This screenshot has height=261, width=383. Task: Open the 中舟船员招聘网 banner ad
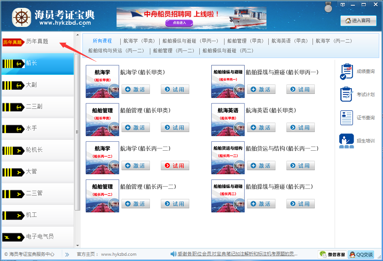pos(191,18)
